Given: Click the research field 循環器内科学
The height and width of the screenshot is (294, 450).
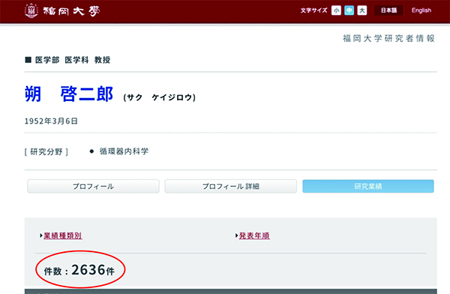Looking at the screenshot, I should click(x=124, y=151).
